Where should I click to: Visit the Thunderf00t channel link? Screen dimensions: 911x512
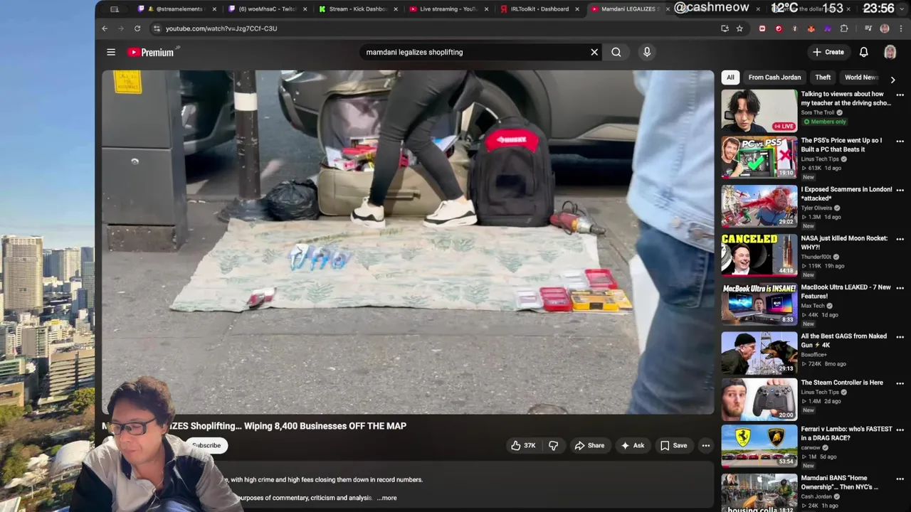818,257
